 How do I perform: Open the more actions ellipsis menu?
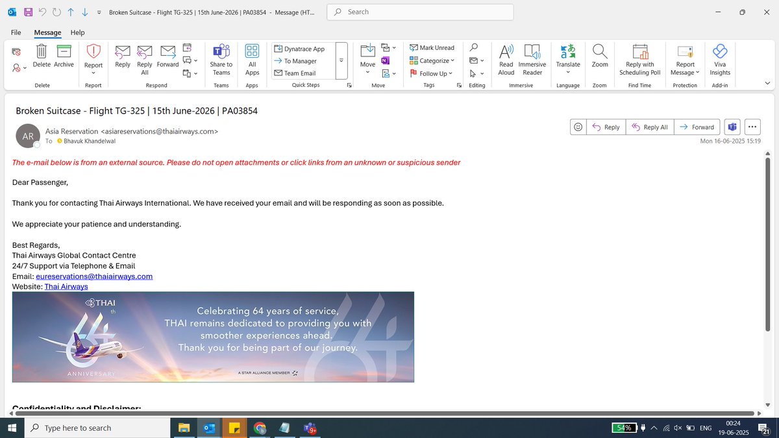click(752, 127)
